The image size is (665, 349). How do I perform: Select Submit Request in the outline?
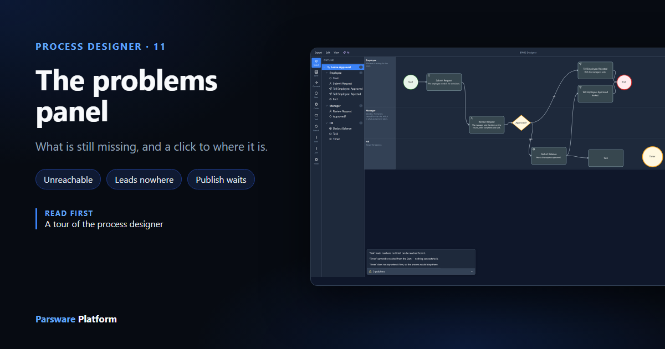[342, 84]
